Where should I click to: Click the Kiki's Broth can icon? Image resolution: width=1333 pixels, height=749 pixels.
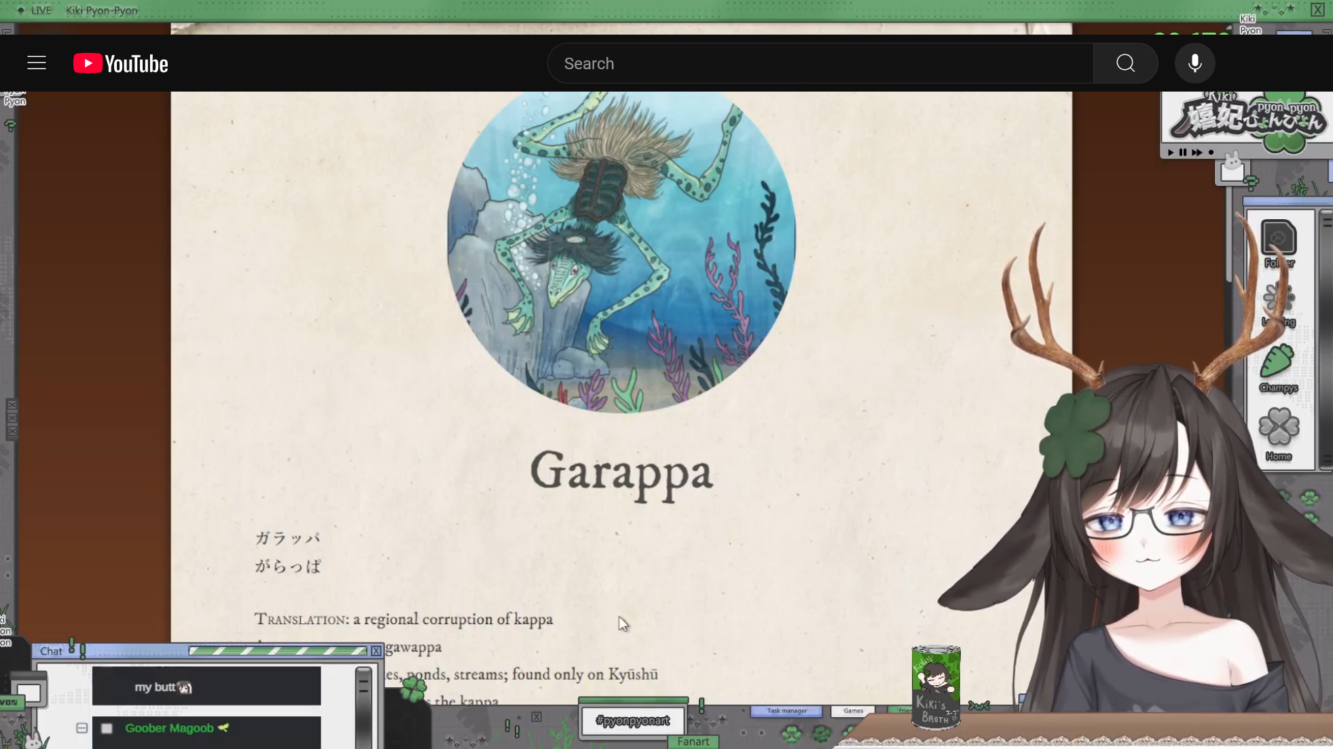936,687
